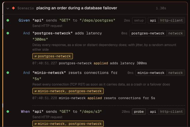Viewport: 190px width, 127px height.
Task: Collapse the scenario with the chevron
Action: (x=8, y=8)
